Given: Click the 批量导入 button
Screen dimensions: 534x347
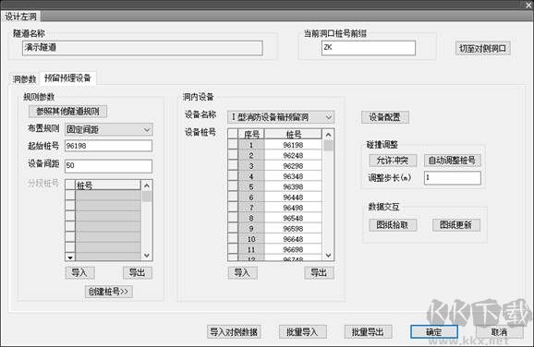Looking at the screenshot, I should 302,331.
